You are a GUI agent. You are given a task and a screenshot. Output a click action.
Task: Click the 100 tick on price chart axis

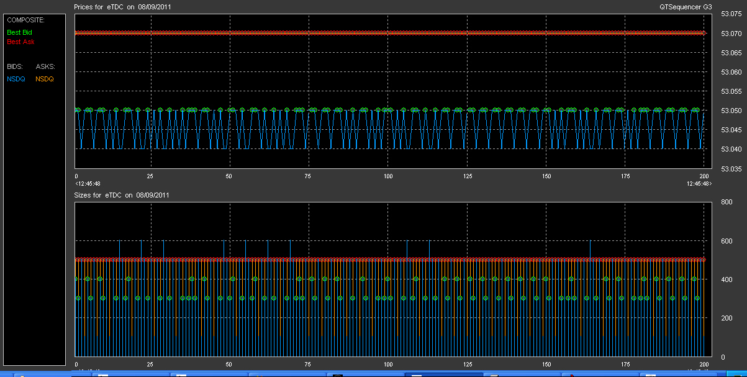point(388,176)
